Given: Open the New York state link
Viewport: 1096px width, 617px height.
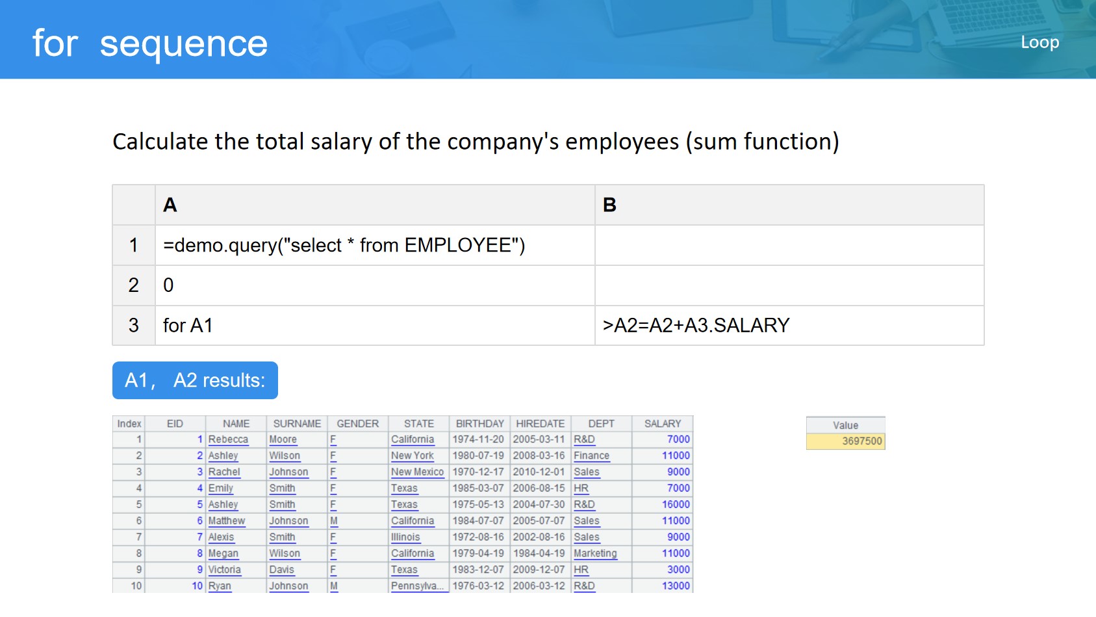Looking at the screenshot, I should [x=412, y=456].
